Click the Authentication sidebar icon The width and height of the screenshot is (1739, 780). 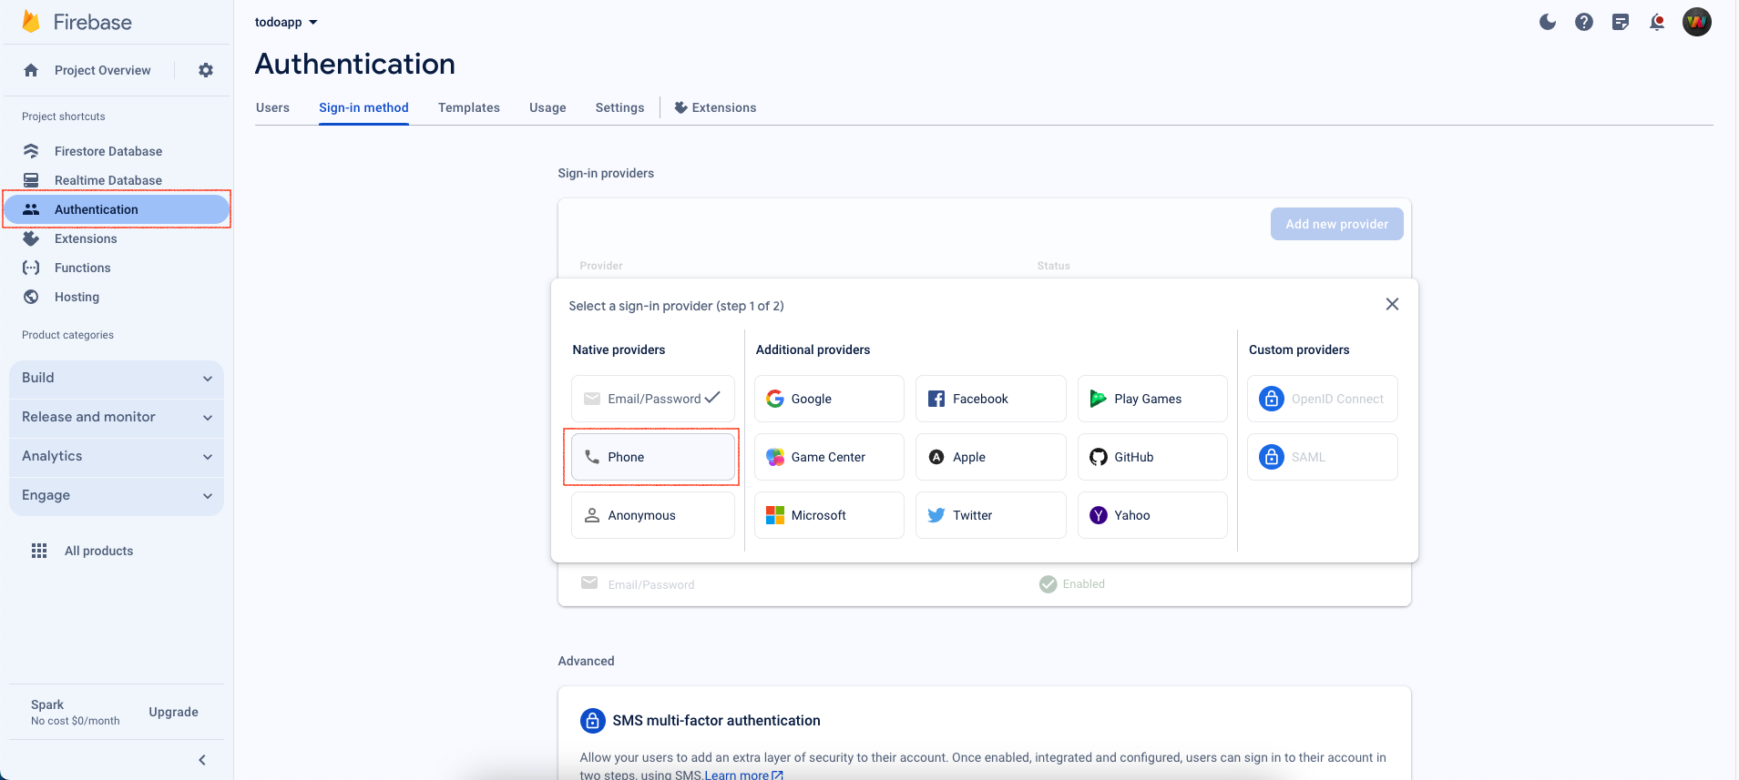tap(31, 209)
